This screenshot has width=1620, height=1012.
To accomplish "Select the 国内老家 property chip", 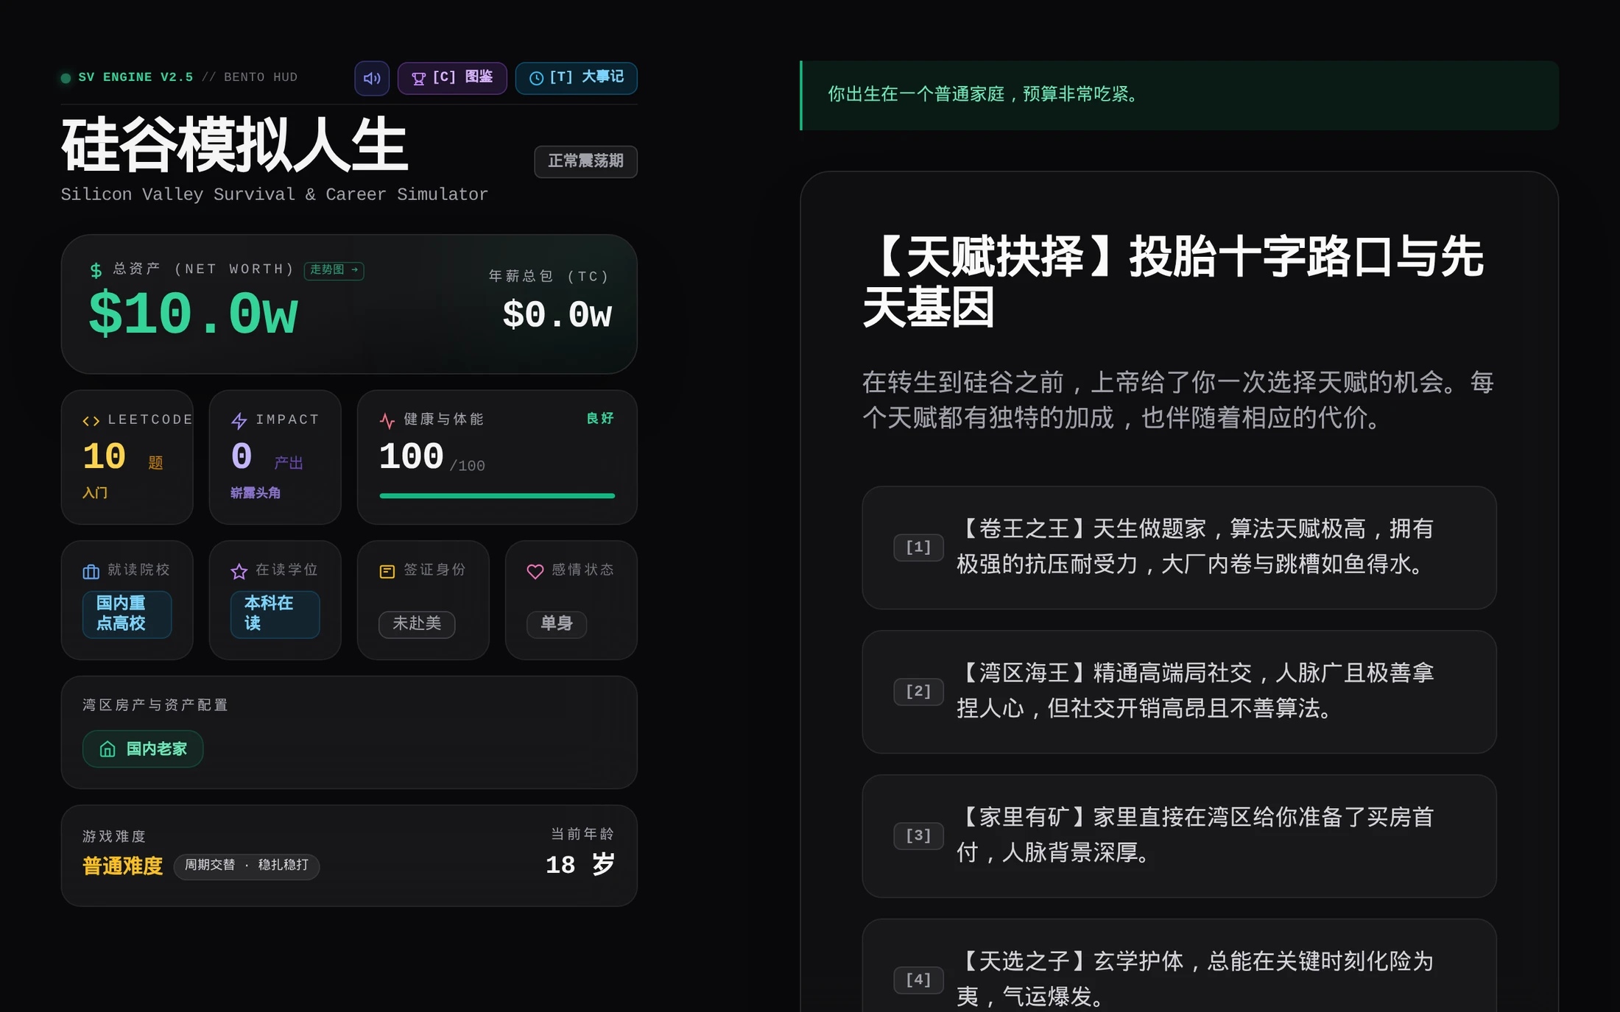I will (143, 749).
